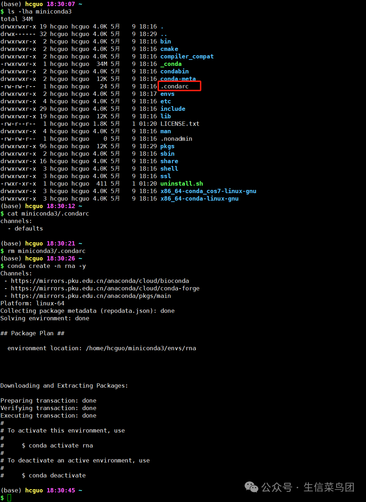Screen dimensions: 366x502
Task: Click the prompt timestamp 18:30:12
Action: pos(61,206)
